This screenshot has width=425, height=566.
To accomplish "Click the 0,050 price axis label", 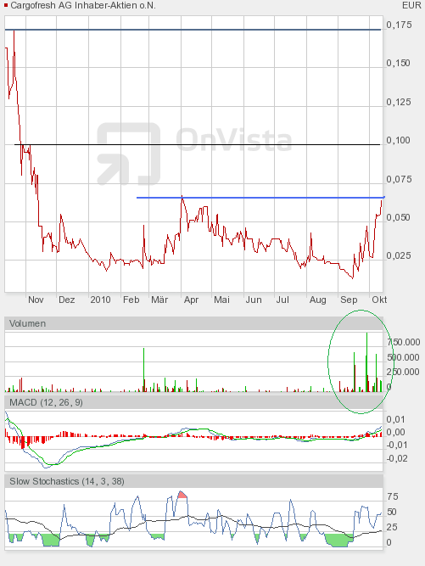I will 399,217.
